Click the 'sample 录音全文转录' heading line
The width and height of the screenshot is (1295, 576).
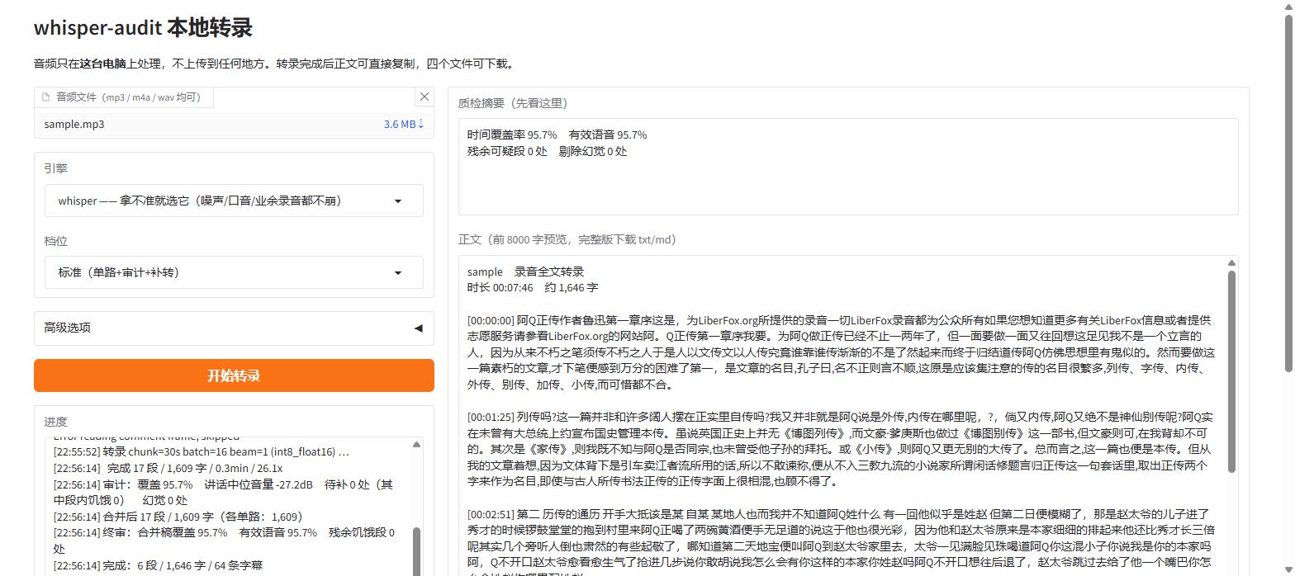(525, 271)
